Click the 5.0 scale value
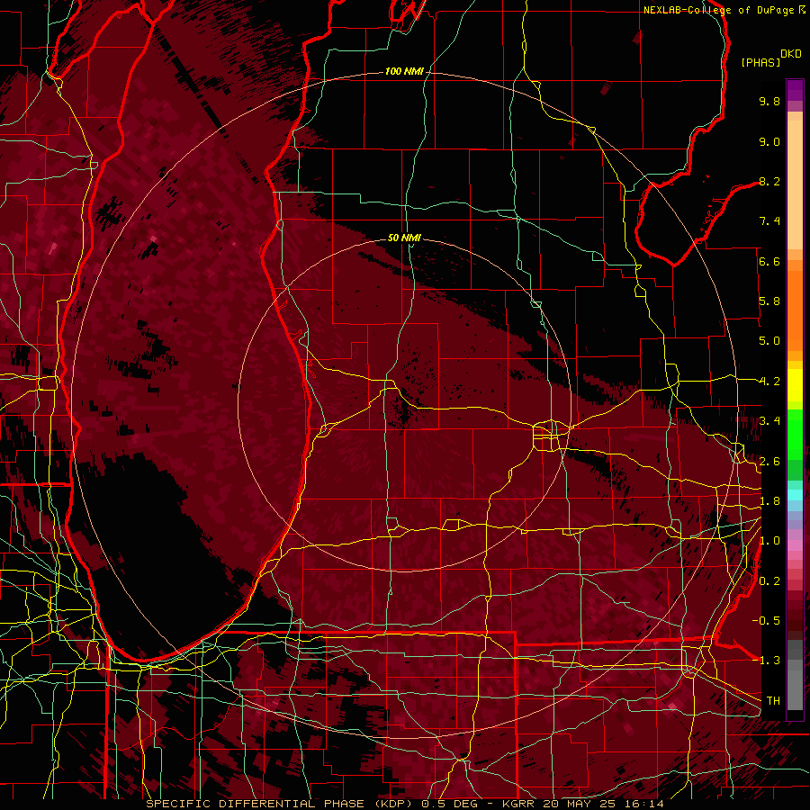 [769, 341]
